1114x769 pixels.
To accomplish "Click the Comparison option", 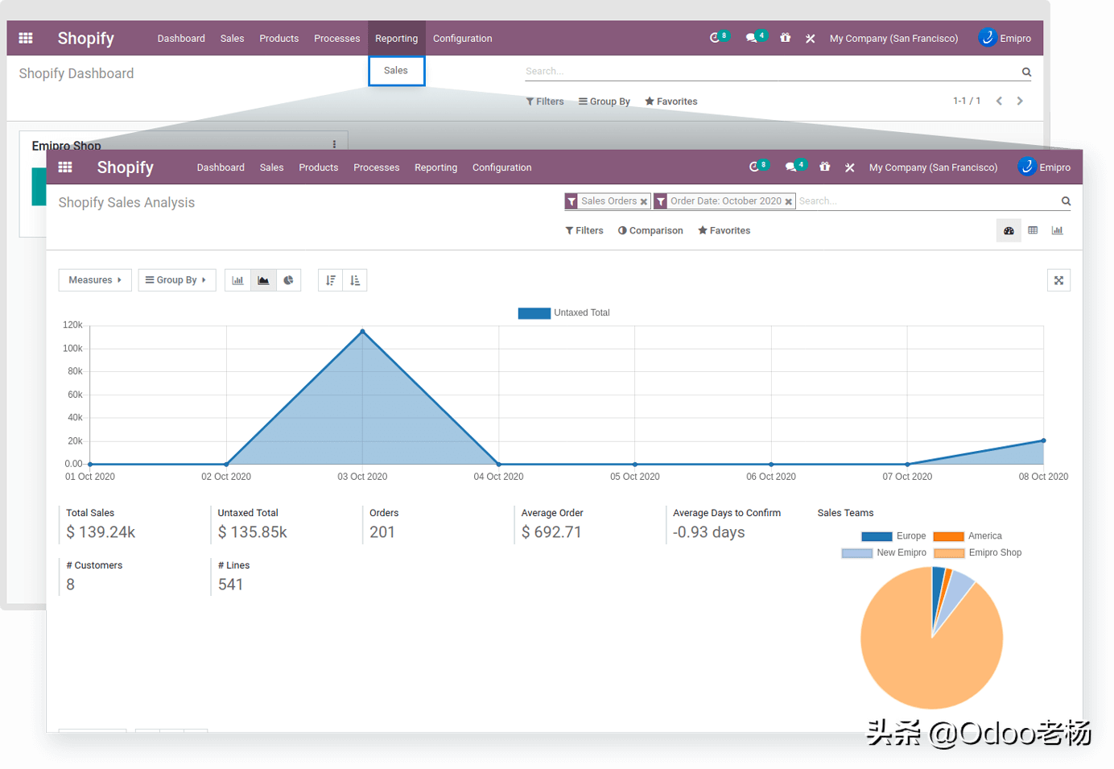I will click(650, 230).
